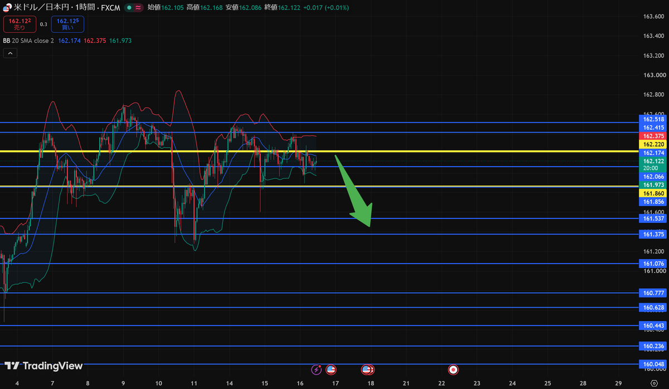Image resolution: width=669 pixels, height=389 pixels.
Task: Click the 始値162.105 open value
Action: click(x=166, y=8)
